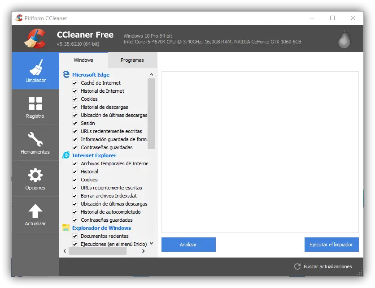Click the Piriform CCleaner title bar icon

[19, 18]
